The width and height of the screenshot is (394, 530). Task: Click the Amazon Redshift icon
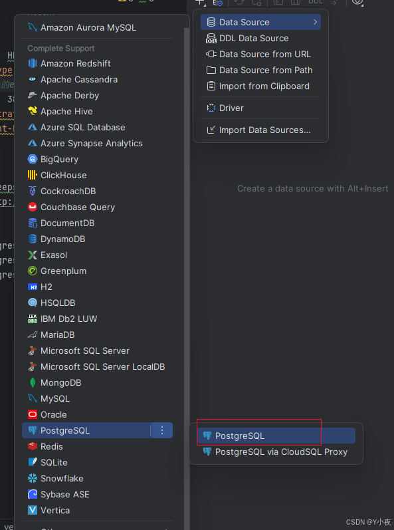click(x=33, y=64)
